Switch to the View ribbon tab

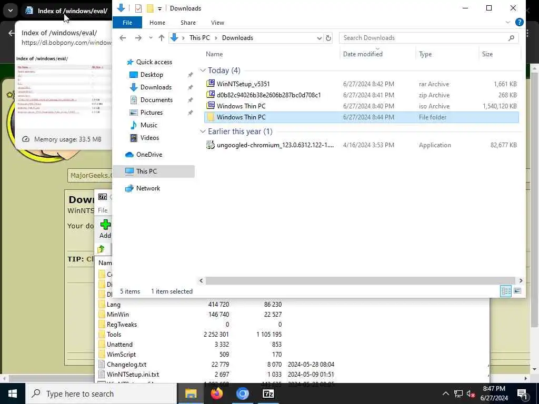coord(217,23)
